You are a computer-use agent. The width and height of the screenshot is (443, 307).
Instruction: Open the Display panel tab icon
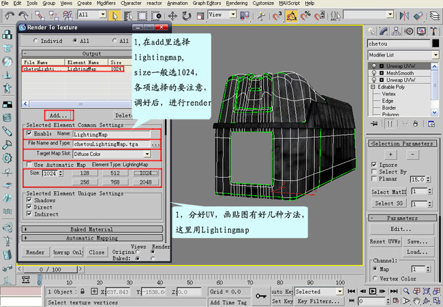point(421,31)
